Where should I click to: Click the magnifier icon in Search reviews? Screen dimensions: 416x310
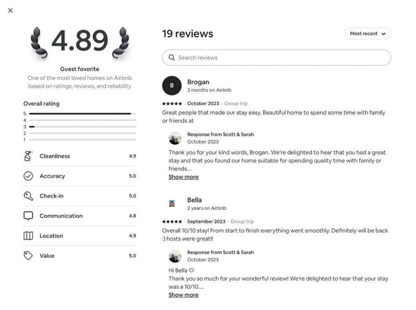point(172,58)
